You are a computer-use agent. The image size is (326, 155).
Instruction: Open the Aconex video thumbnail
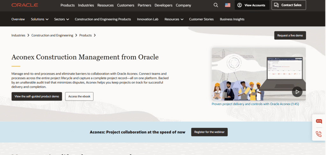[259, 74]
